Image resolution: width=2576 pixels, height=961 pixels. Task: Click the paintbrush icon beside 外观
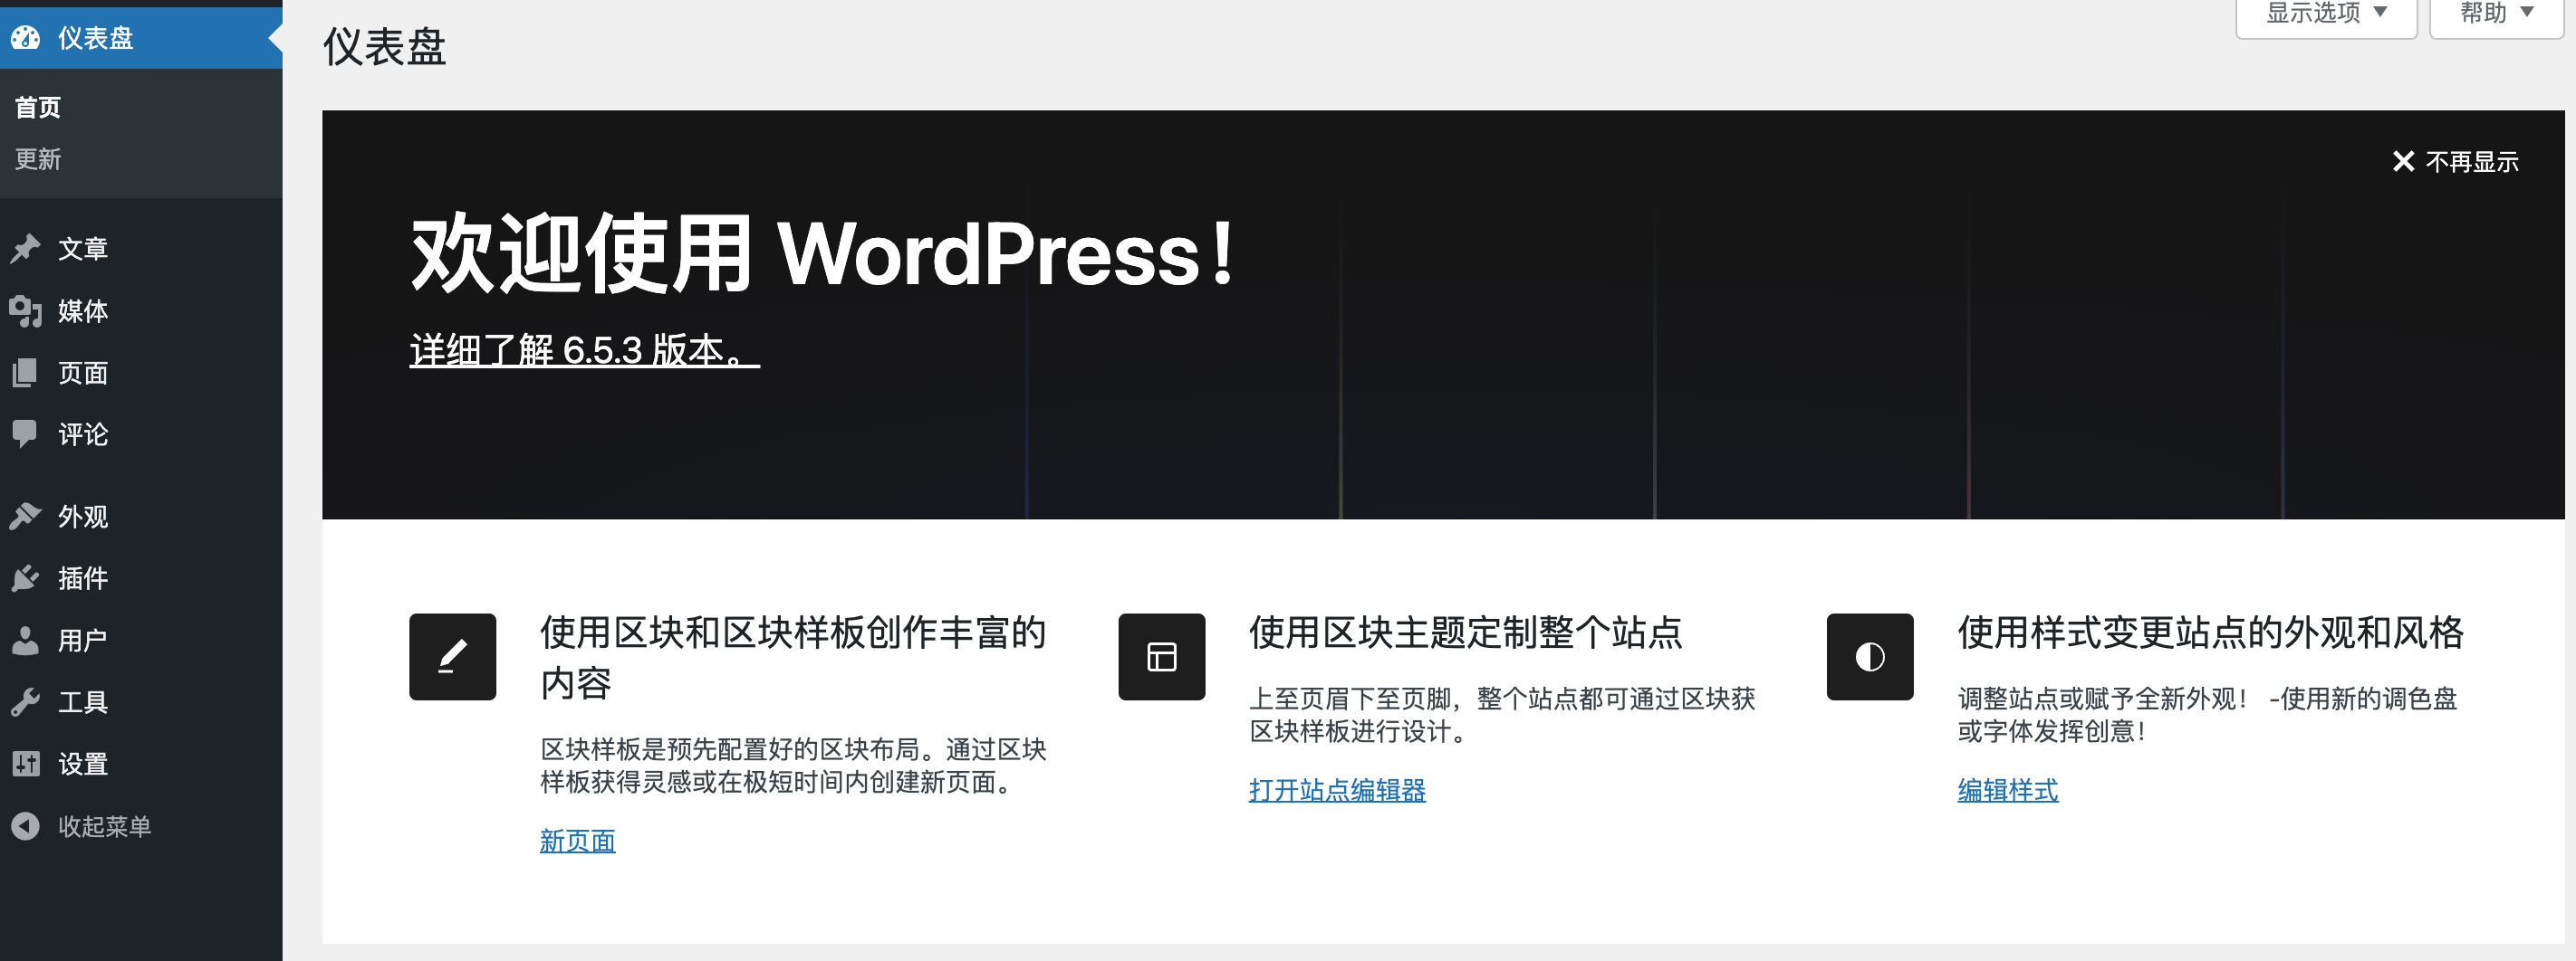tap(25, 517)
